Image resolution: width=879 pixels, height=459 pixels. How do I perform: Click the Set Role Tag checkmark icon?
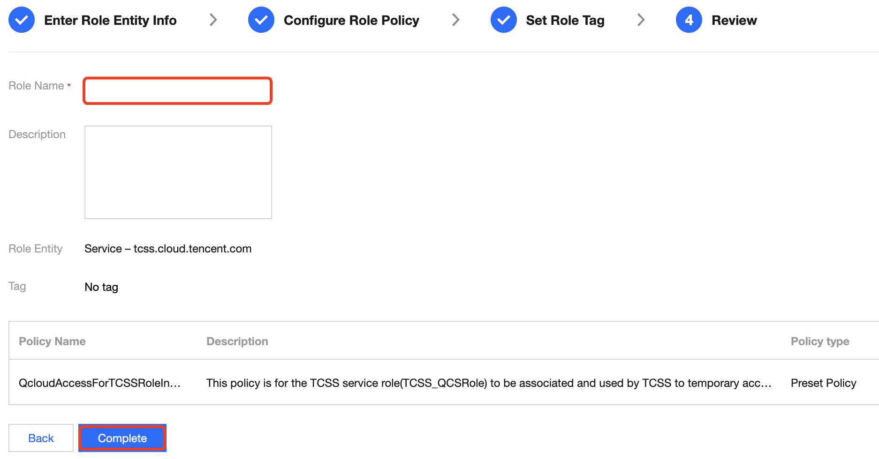pos(503,20)
